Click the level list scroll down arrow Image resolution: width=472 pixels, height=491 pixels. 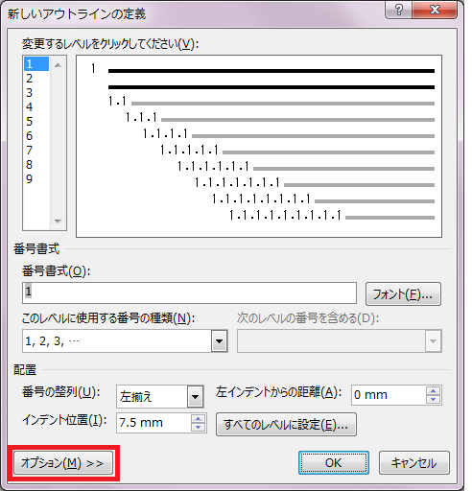coord(58,221)
